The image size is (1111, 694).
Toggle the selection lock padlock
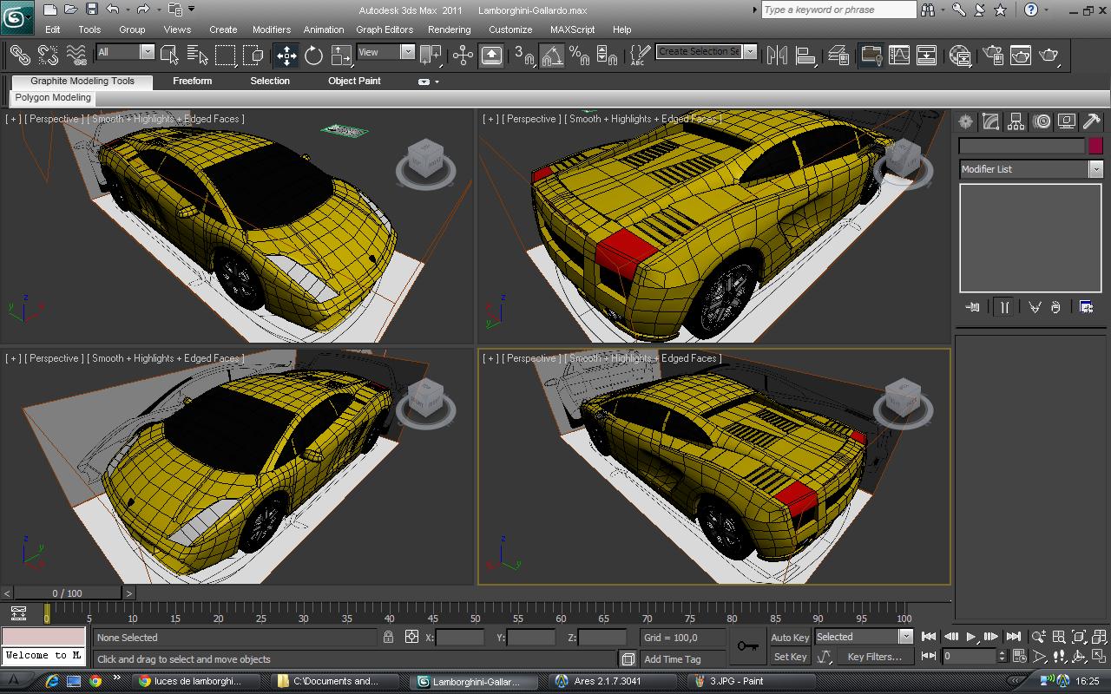tap(388, 637)
